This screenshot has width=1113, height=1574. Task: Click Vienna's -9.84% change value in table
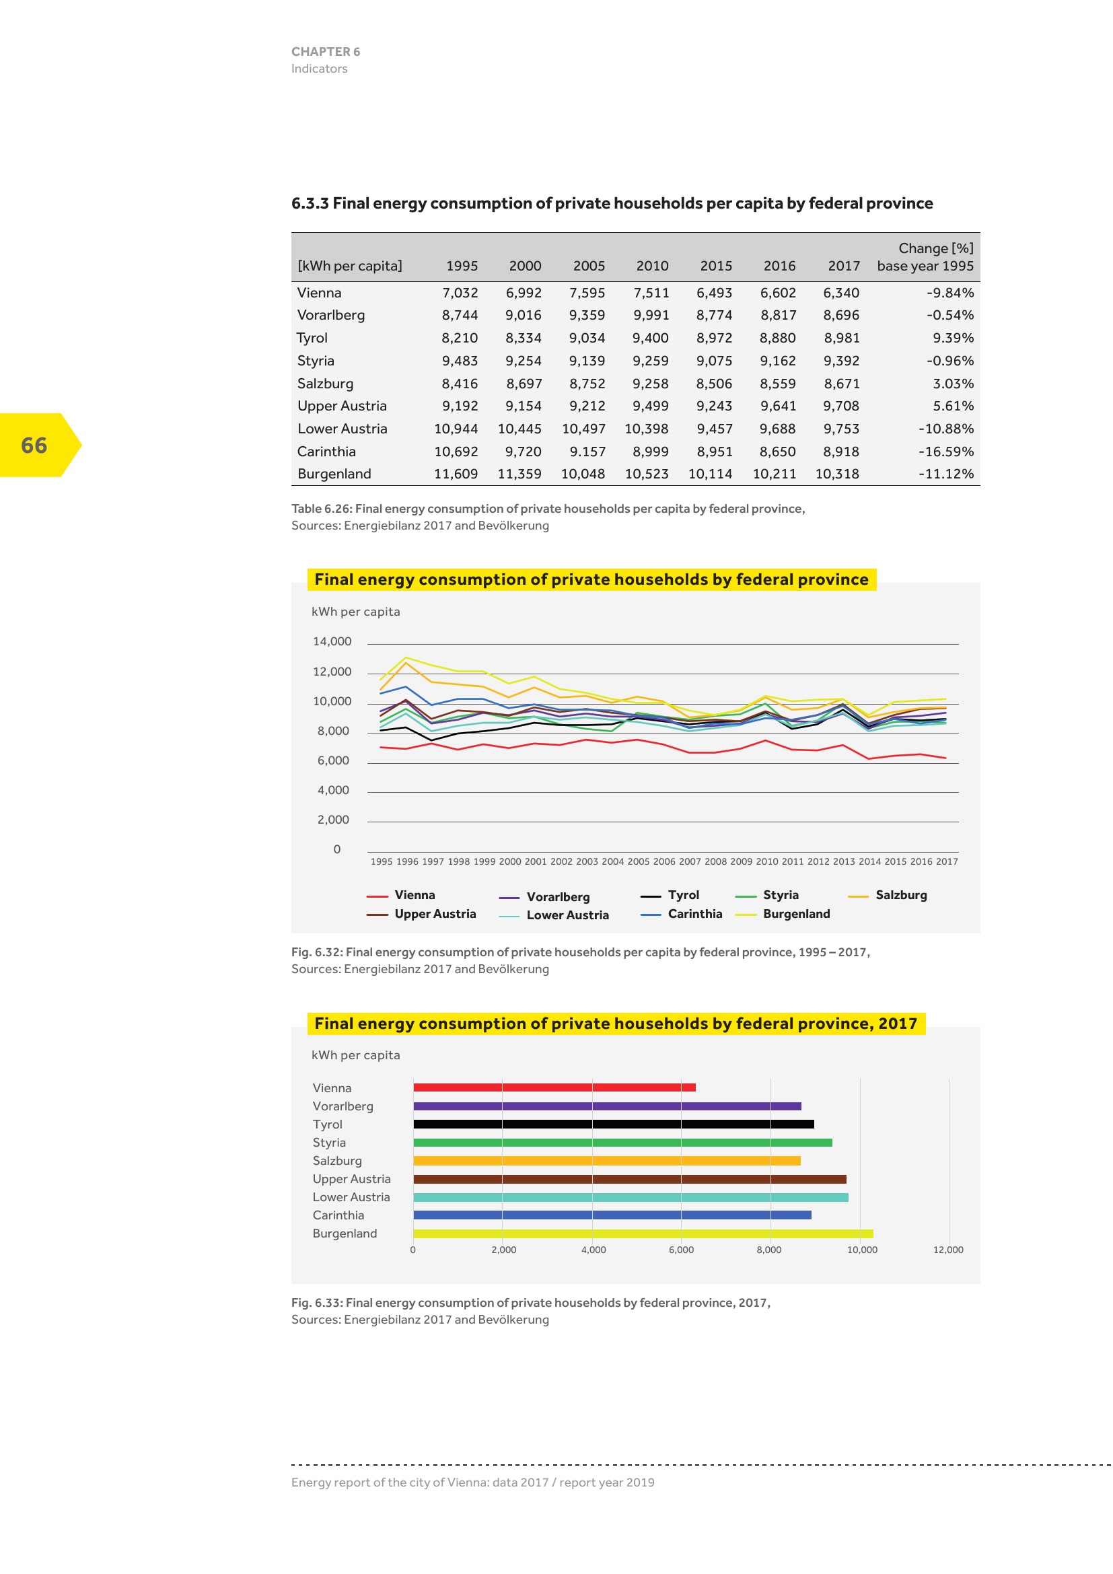point(949,293)
